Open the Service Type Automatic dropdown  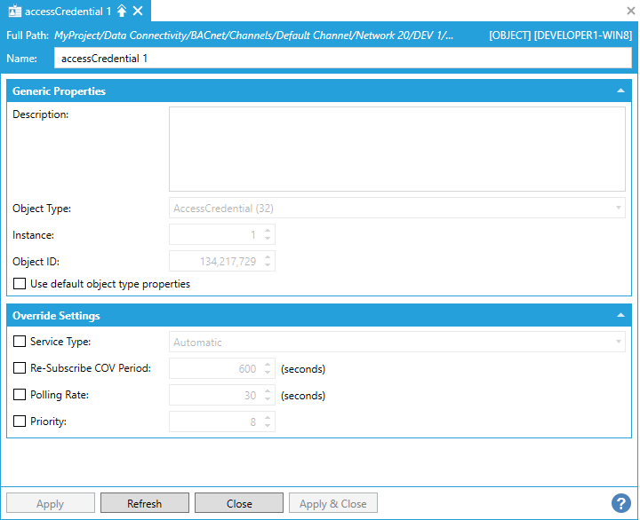[x=396, y=343]
